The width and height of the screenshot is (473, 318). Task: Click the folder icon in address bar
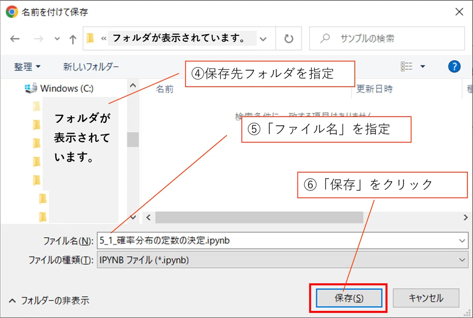(91, 38)
